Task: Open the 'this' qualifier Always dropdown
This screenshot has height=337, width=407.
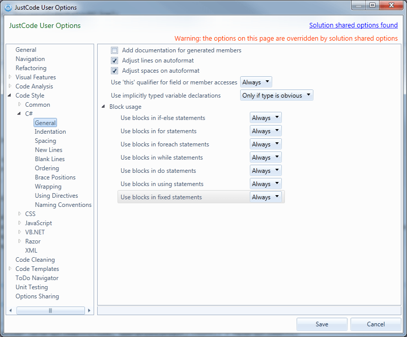Action: [256, 82]
